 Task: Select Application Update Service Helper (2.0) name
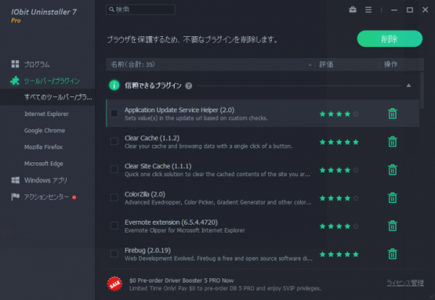[180, 110]
